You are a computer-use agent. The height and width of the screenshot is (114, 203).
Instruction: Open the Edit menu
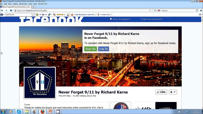(x=5, y=4)
